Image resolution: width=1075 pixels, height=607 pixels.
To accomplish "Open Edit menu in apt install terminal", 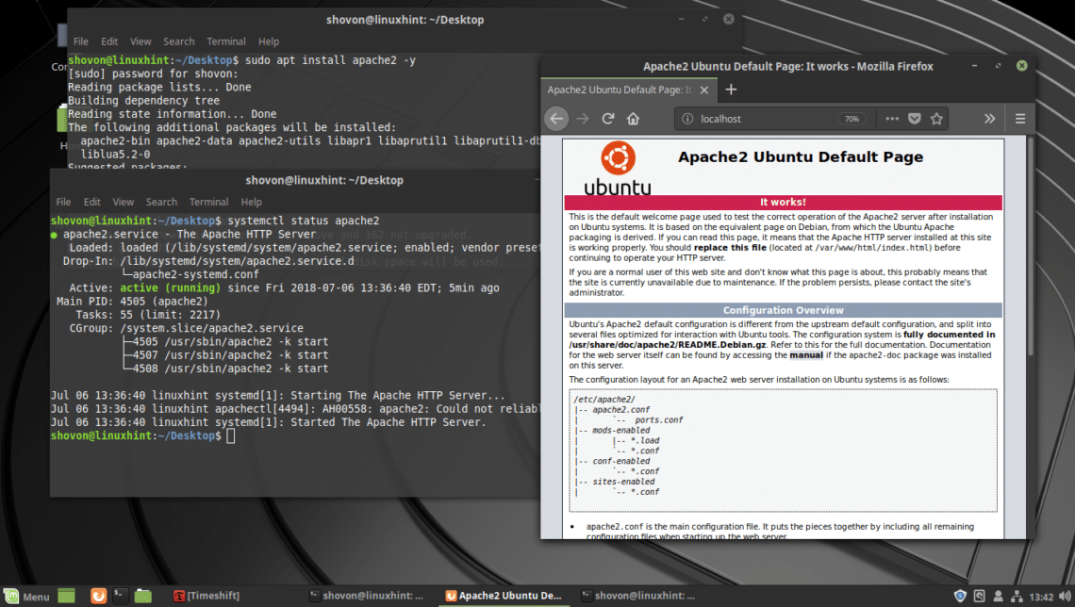I will tap(109, 41).
